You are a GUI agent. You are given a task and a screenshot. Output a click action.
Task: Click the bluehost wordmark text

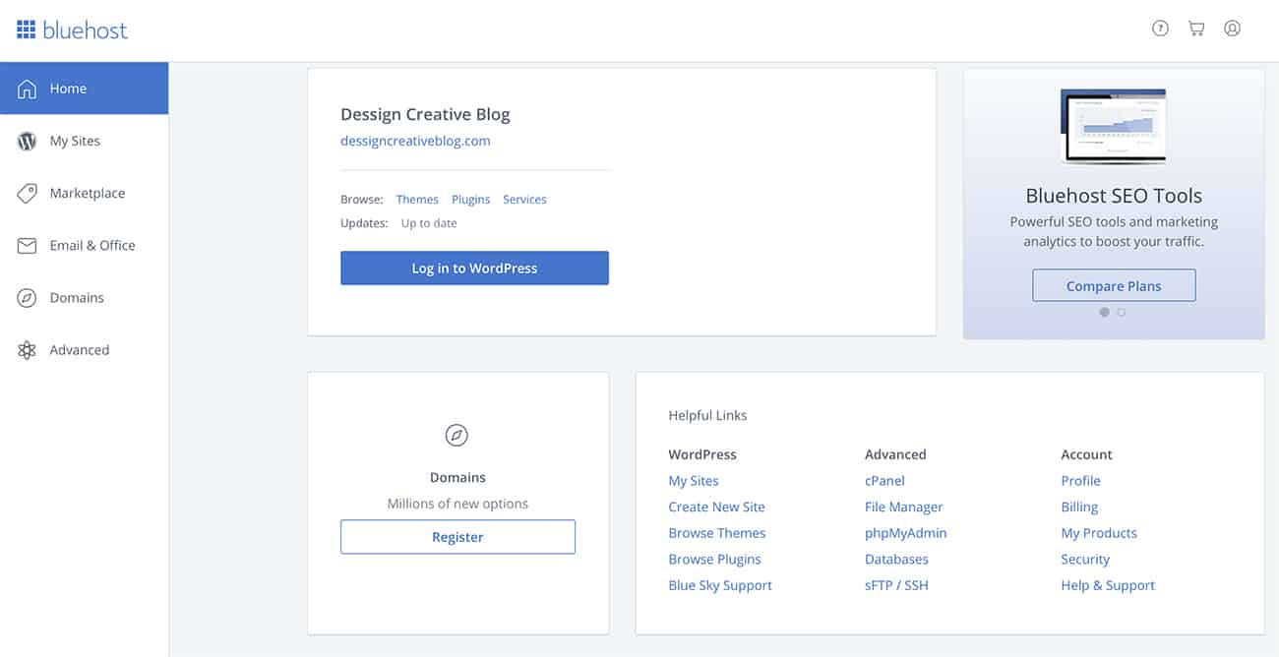click(x=86, y=30)
